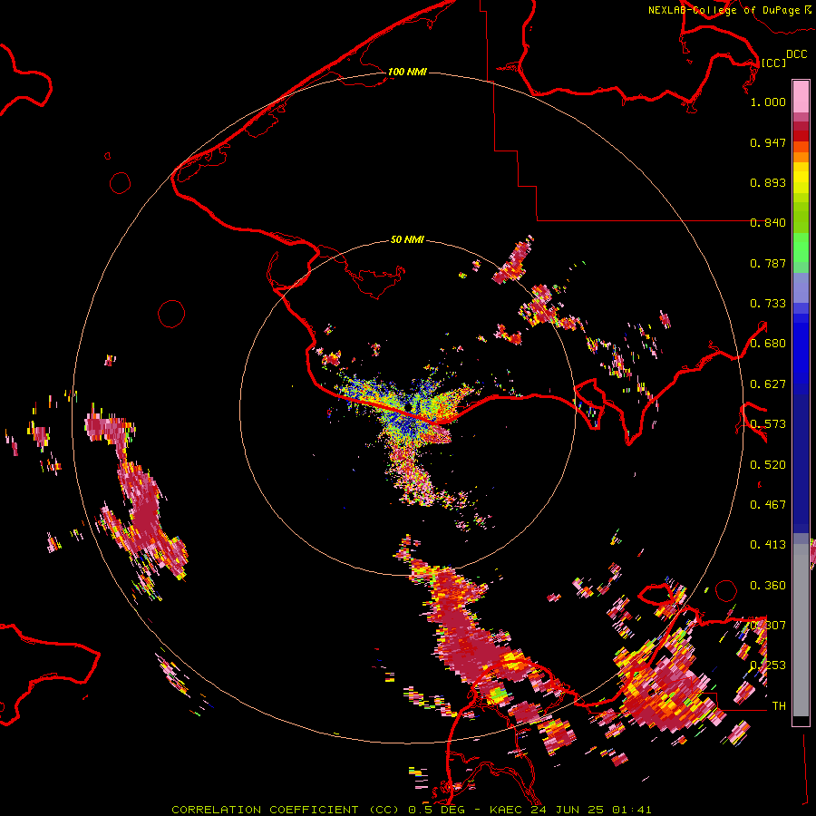Select the 0.840 scale value

pos(768,223)
